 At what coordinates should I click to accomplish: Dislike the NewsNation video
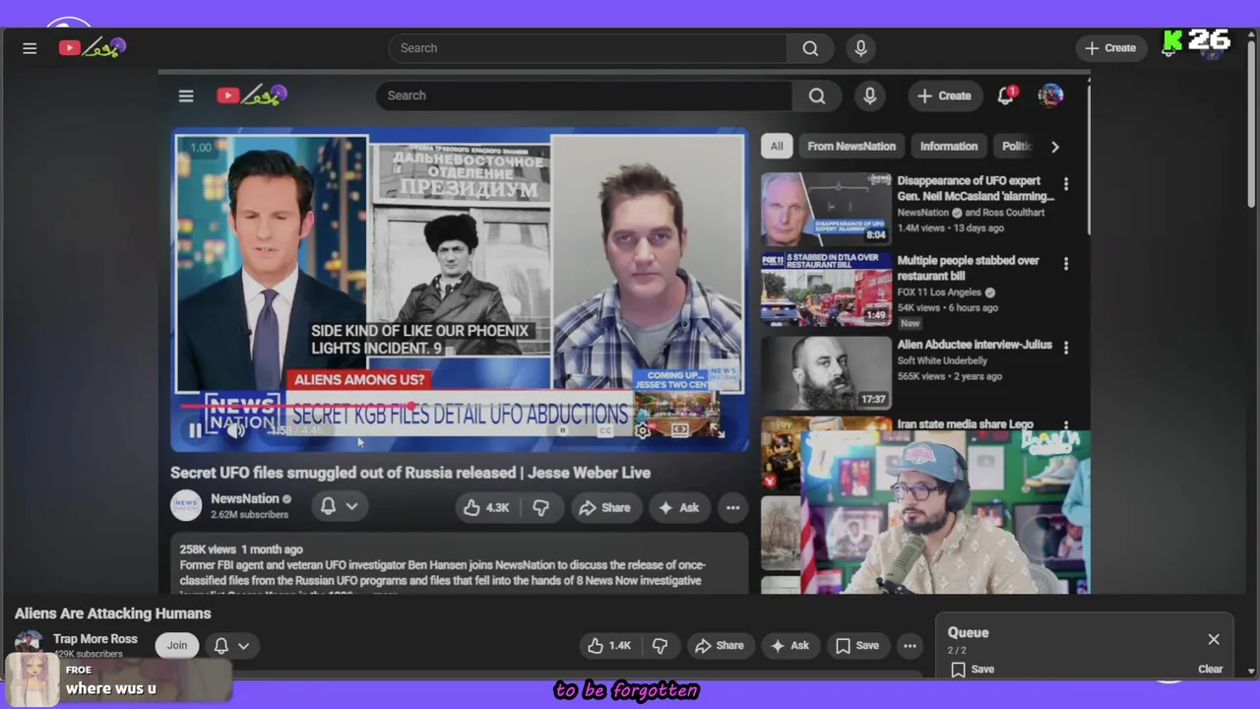[540, 507]
